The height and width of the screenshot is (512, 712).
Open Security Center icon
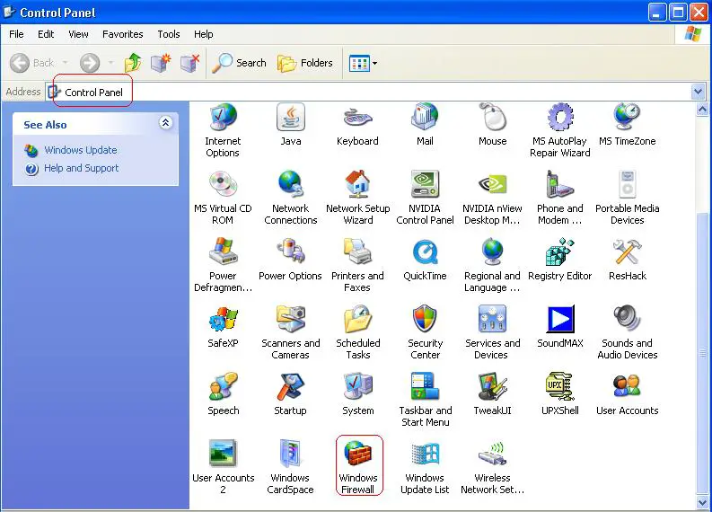[425, 332]
